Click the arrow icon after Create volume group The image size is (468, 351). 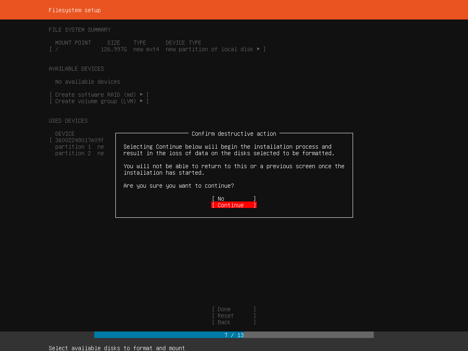(x=141, y=101)
